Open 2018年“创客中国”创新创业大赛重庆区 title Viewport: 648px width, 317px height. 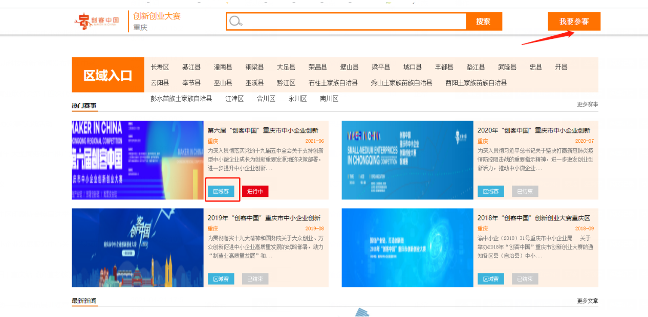click(x=534, y=218)
